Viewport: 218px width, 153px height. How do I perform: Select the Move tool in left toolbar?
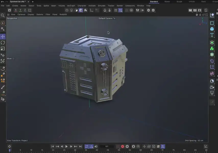pos(3,36)
